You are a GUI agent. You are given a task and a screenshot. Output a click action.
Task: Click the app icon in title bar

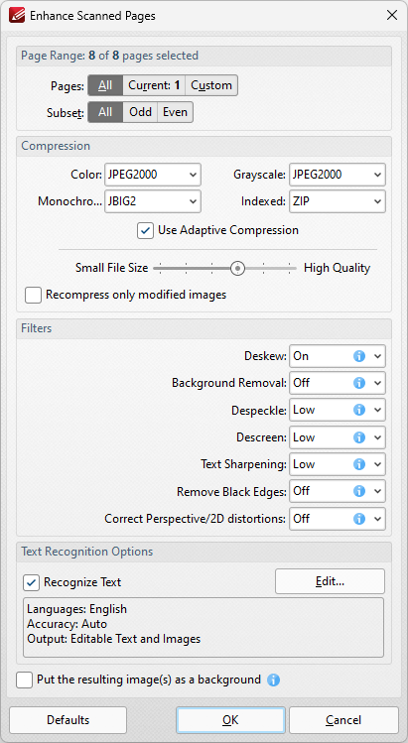[16, 15]
